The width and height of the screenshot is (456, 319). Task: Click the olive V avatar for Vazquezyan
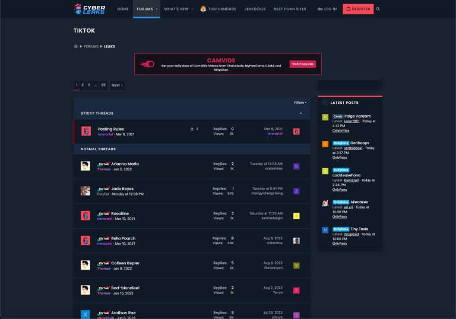(296, 266)
